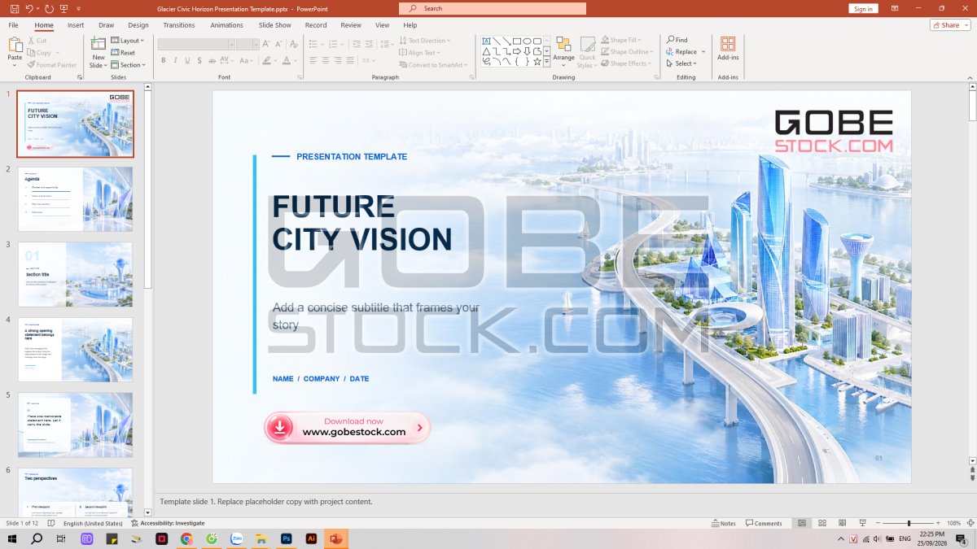The width and height of the screenshot is (977, 549).
Task: Open Ribbon Display Options icon
Action: 895,8
